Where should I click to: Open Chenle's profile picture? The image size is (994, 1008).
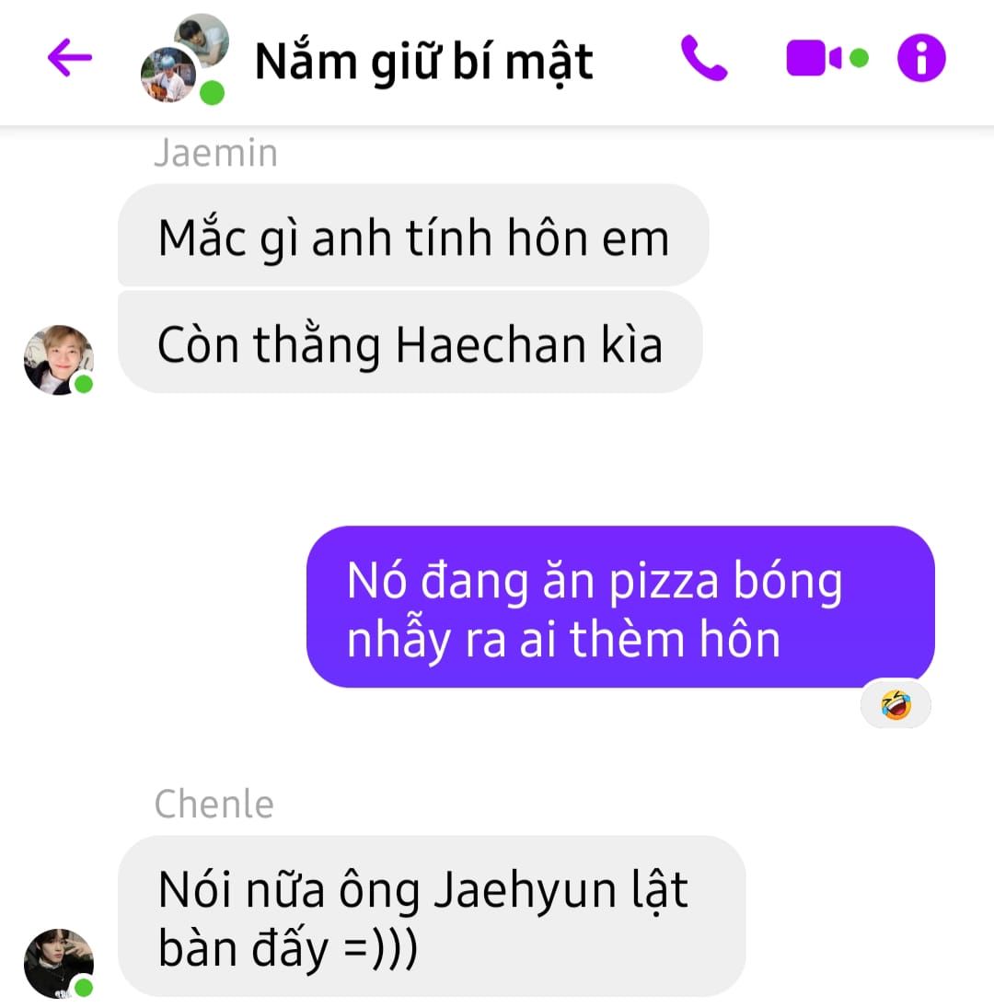[59, 963]
